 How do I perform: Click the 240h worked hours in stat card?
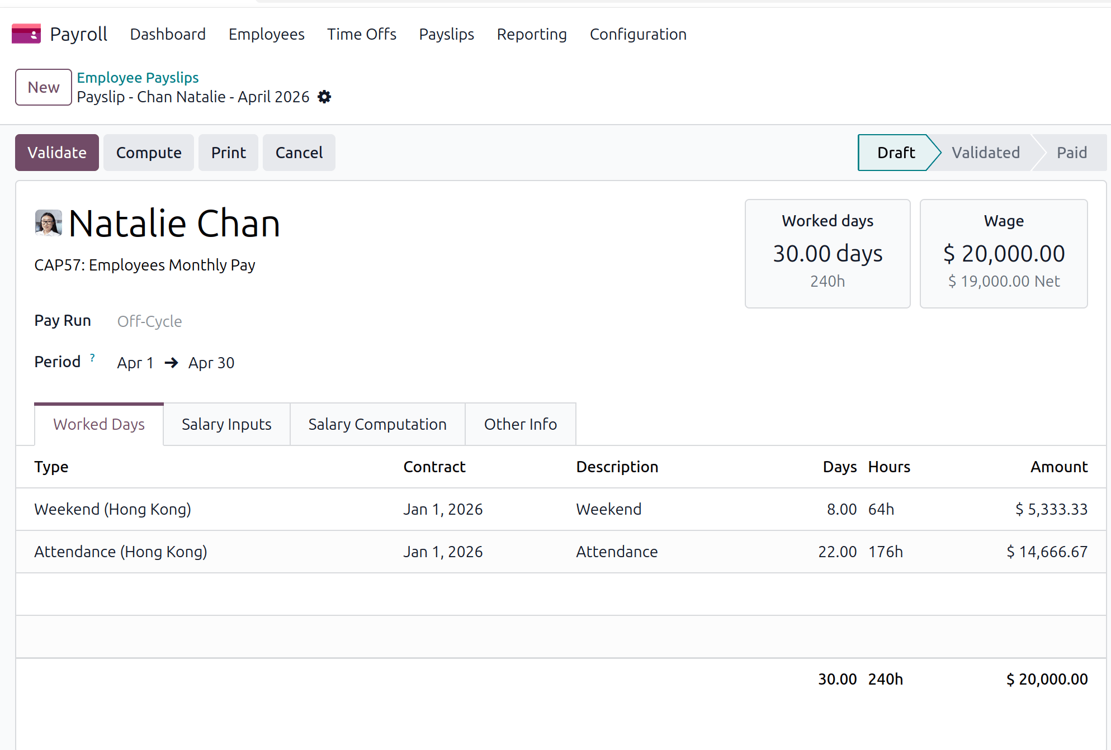point(828,281)
